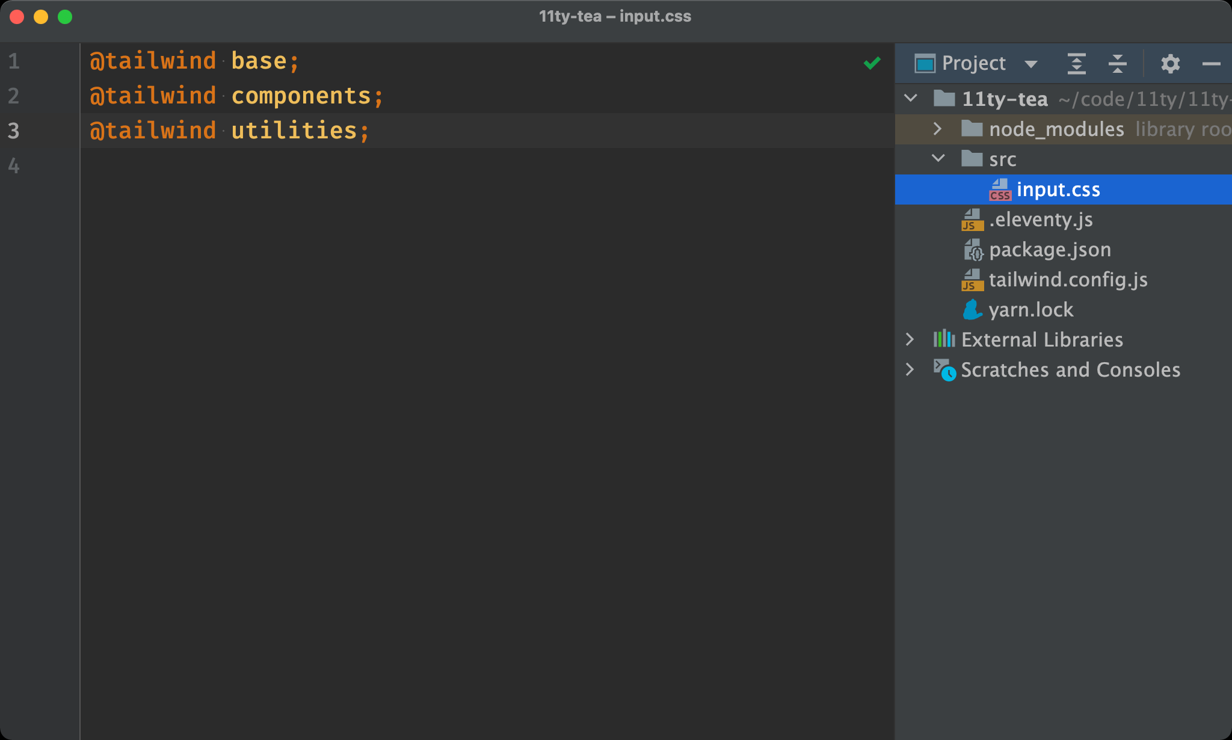The width and height of the screenshot is (1232, 740).
Task: Select the src folder label
Action: pyautogui.click(x=1002, y=159)
